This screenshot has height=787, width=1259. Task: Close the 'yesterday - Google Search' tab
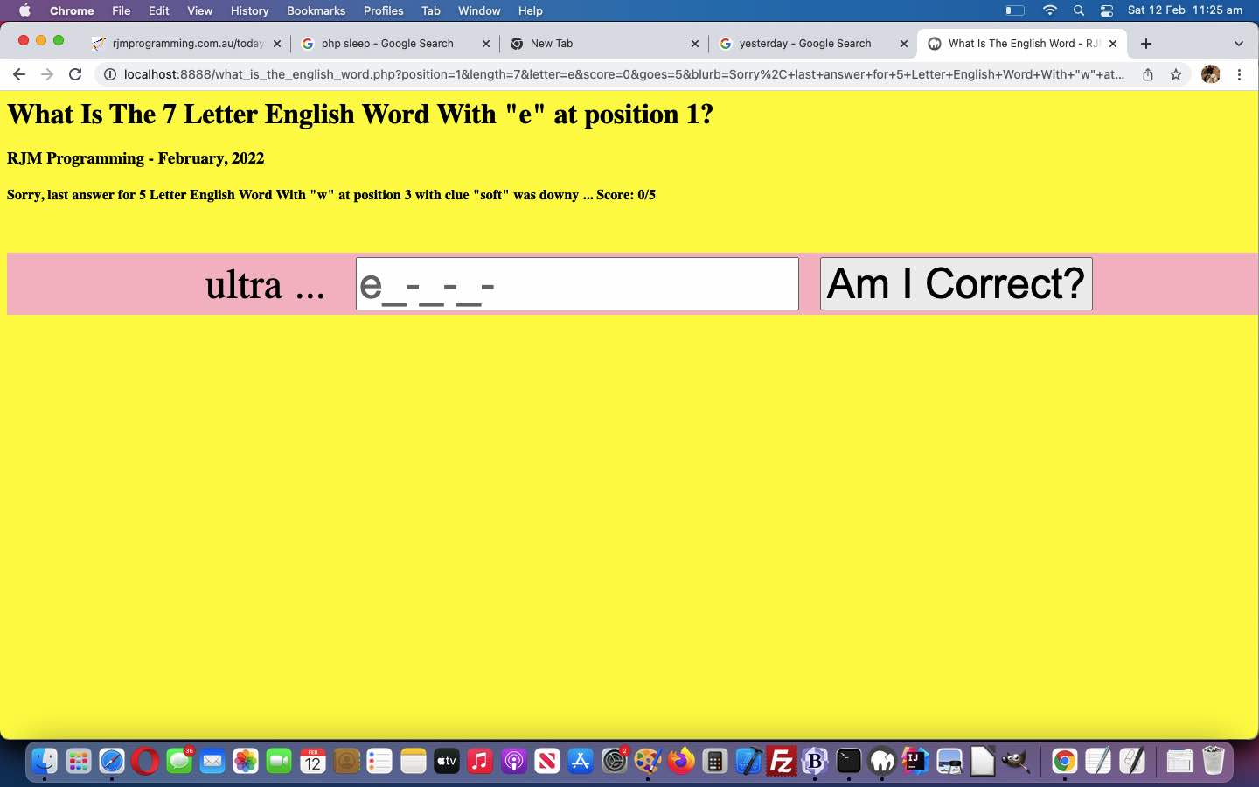(904, 44)
